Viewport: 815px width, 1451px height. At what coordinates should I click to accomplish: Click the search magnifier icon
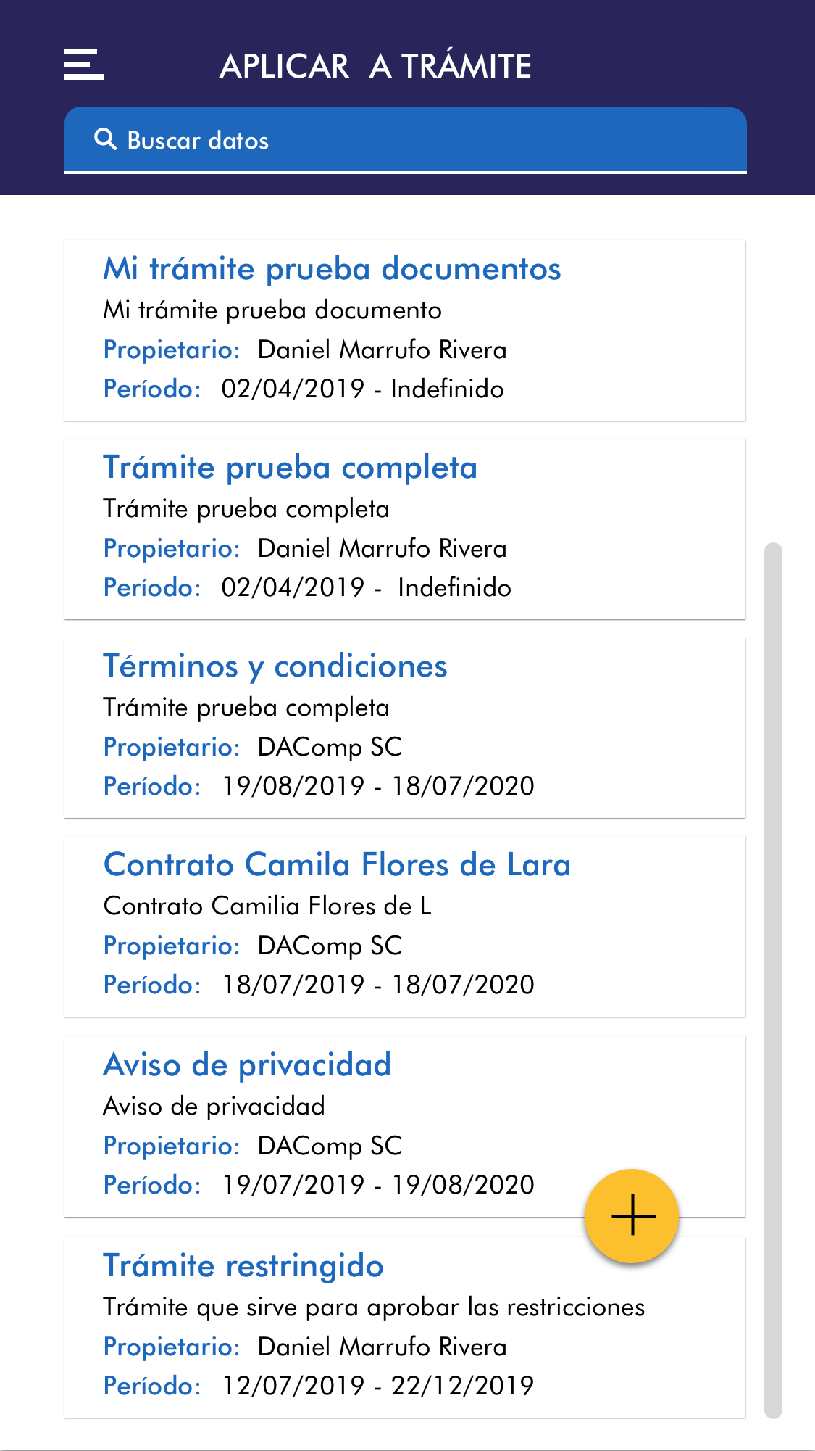click(x=106, y=139)
